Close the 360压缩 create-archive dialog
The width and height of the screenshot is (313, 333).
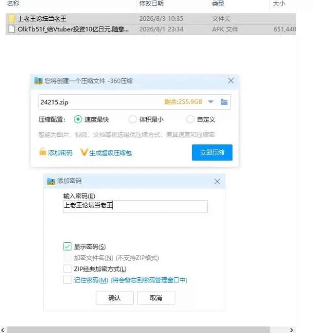coord(231,81)
